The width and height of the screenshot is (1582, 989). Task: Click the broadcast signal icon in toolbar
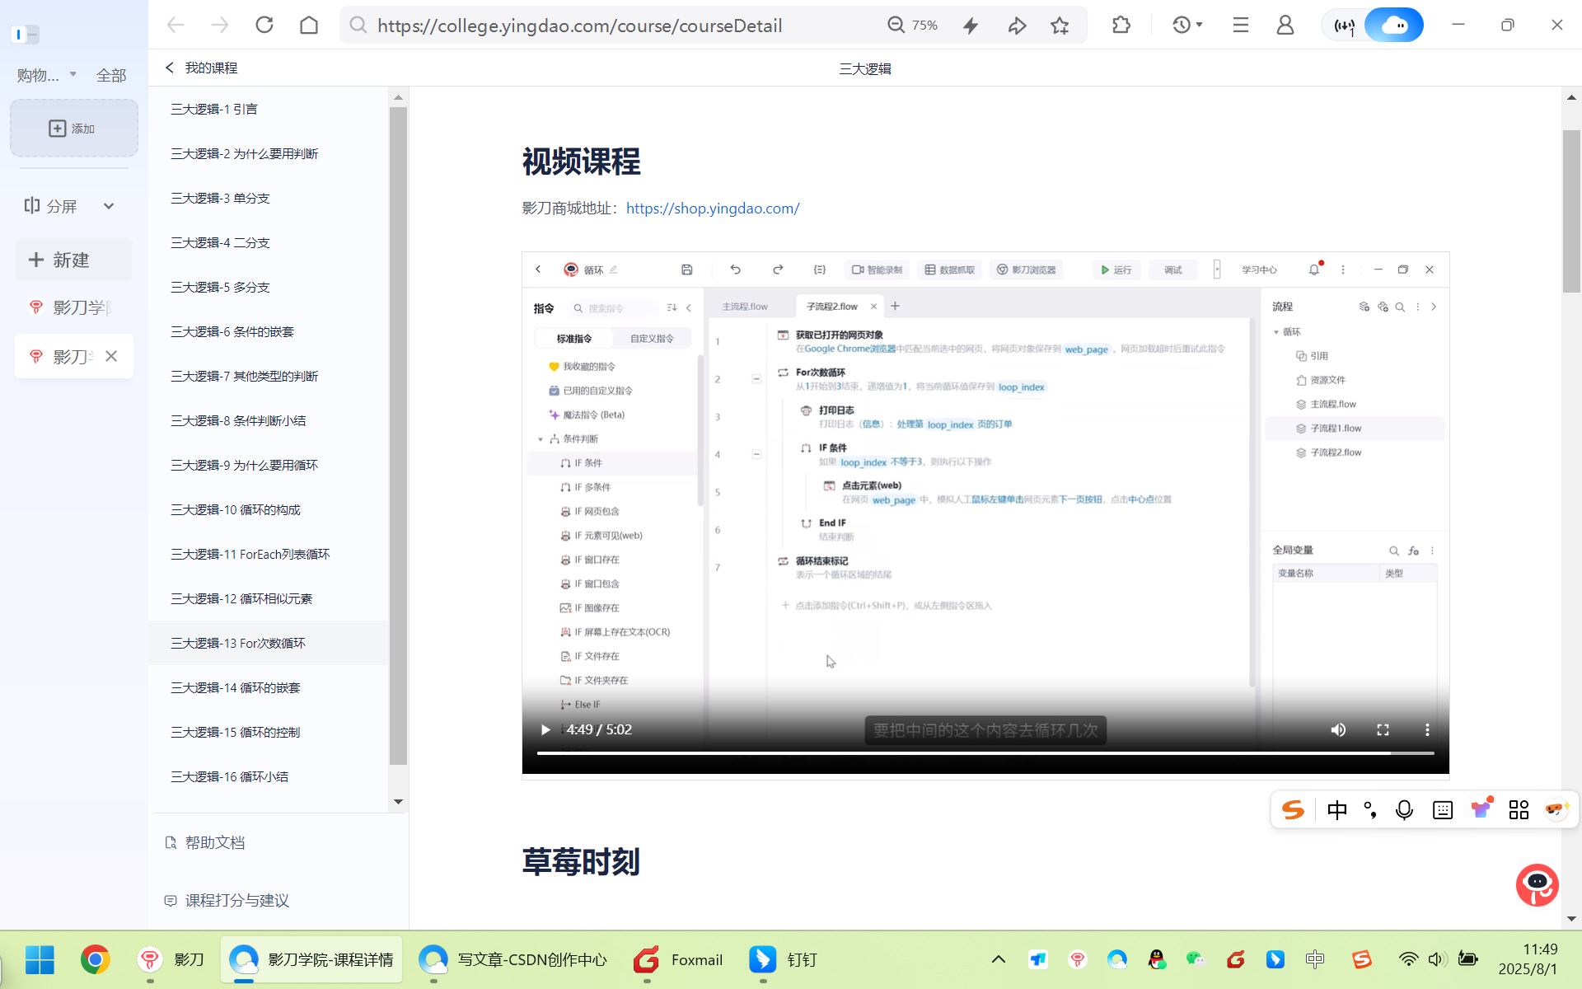coord(1344,26)
